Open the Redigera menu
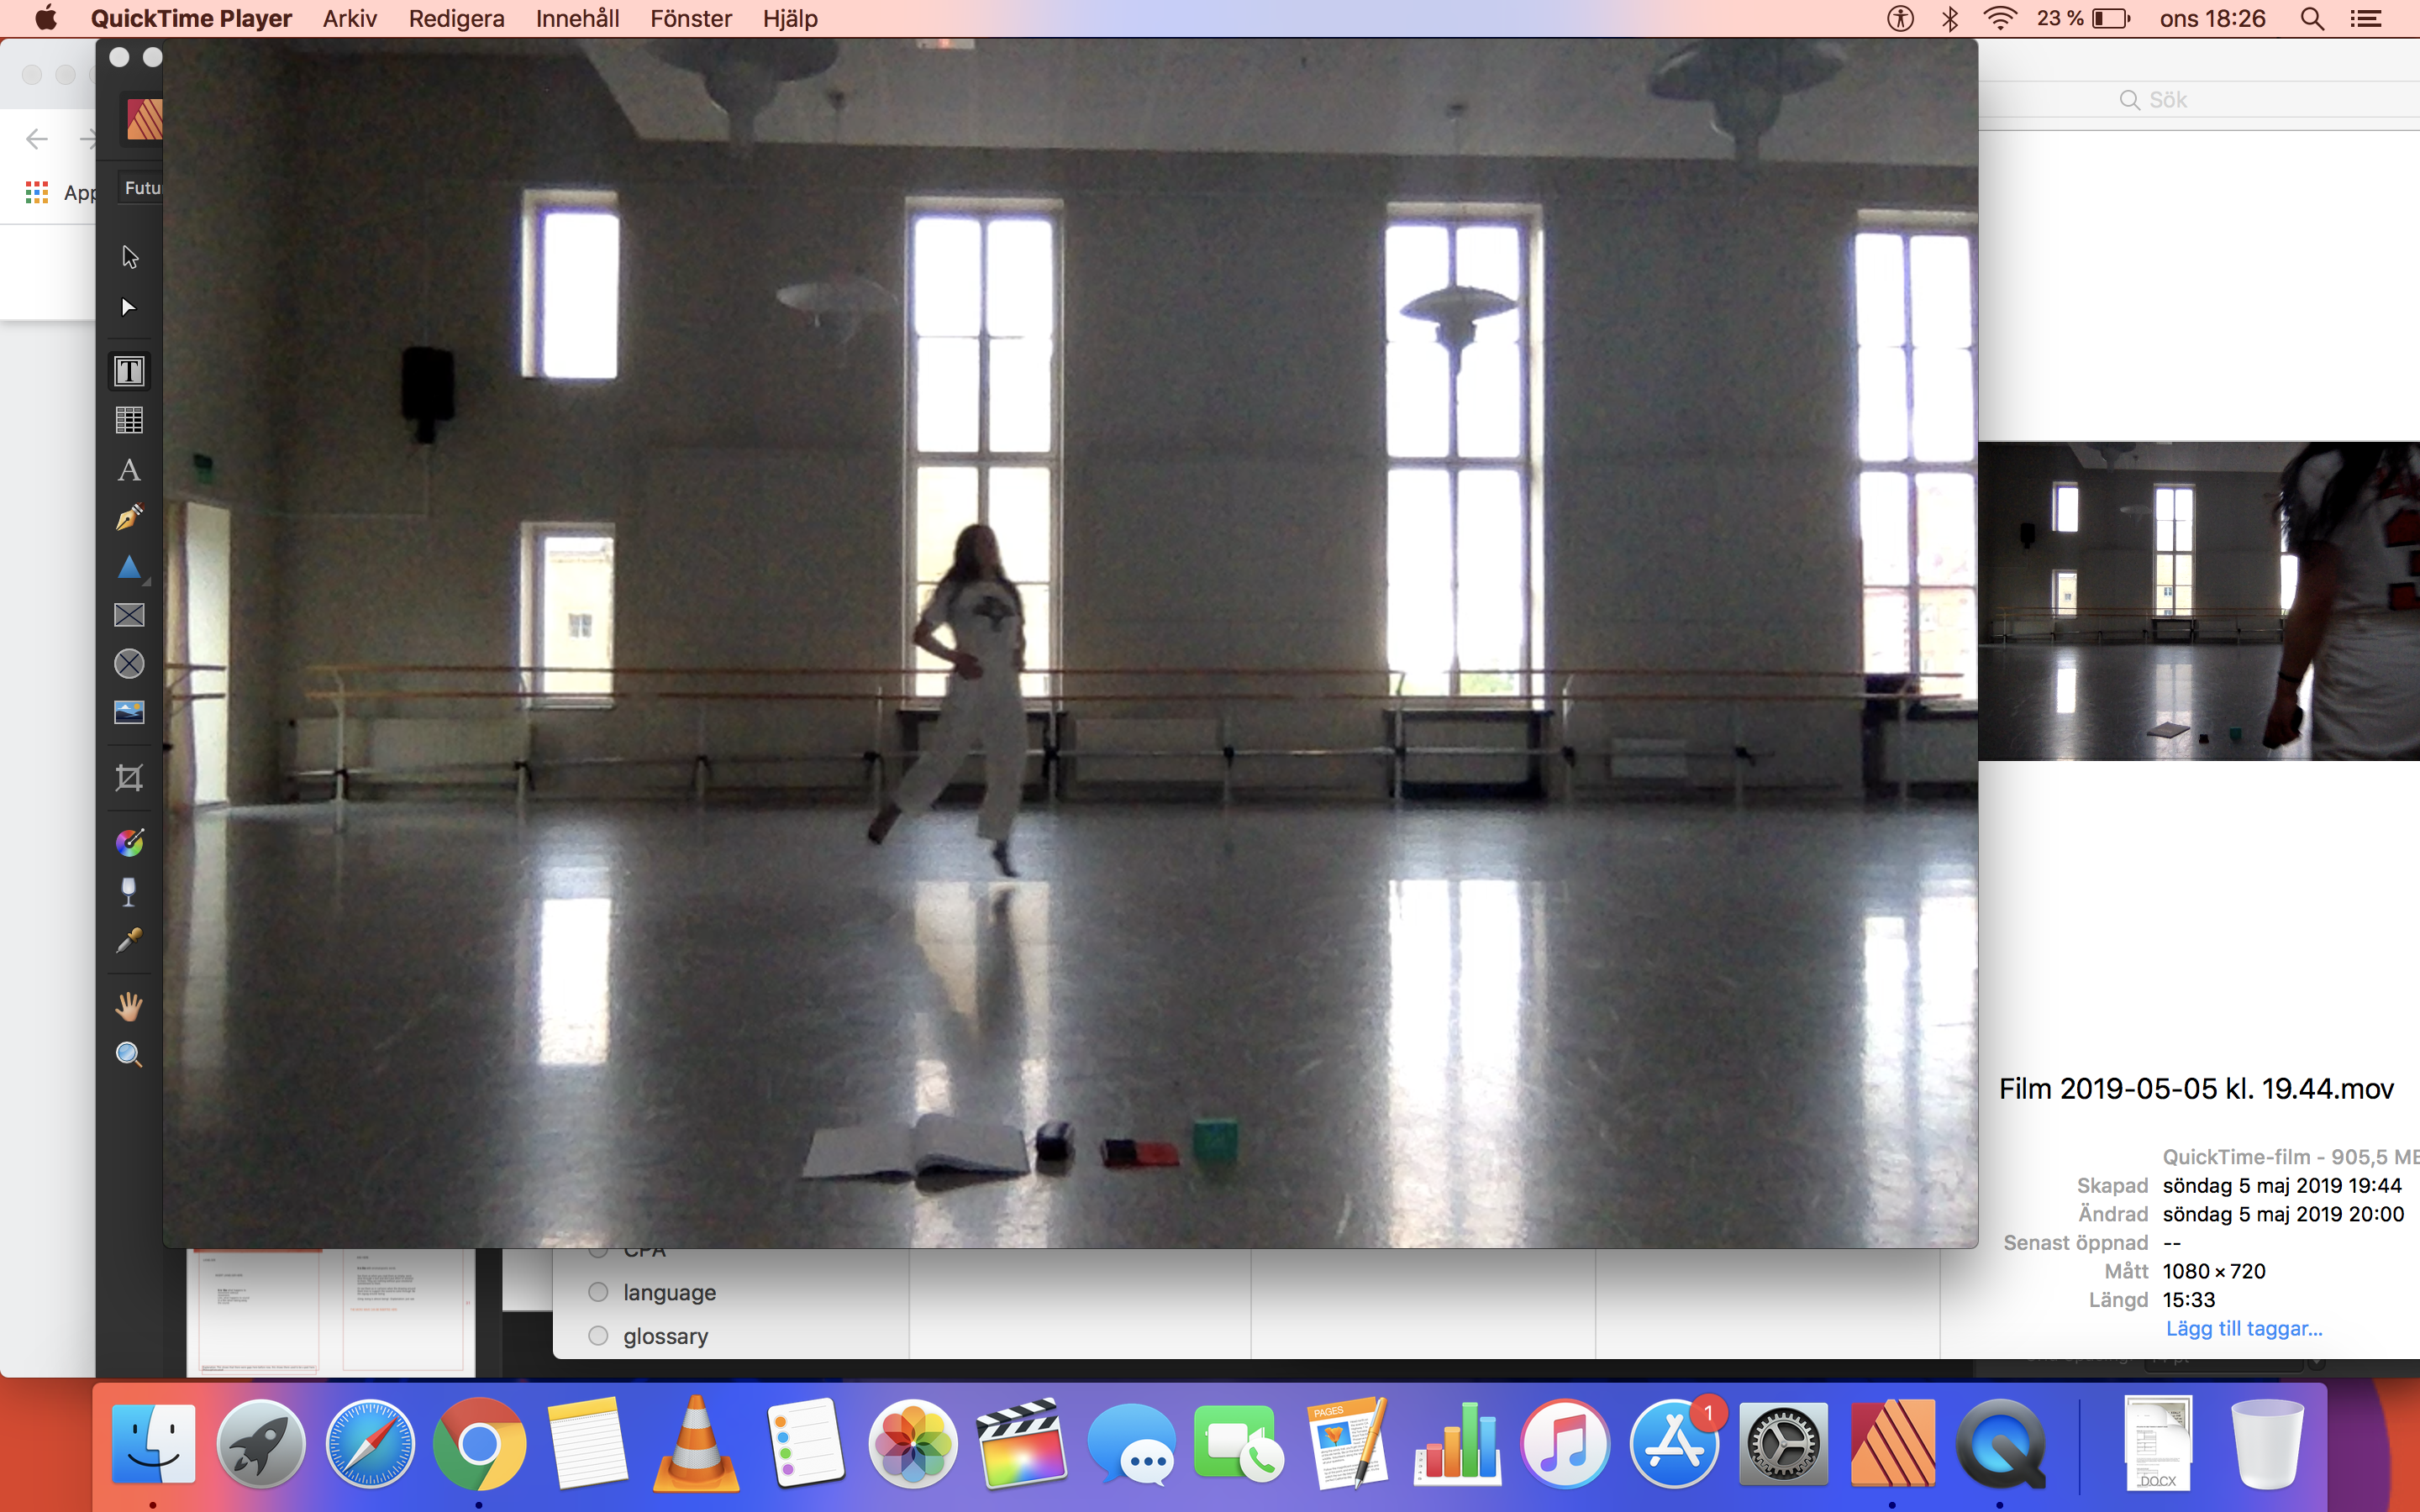Image resolution: width=2420 pixels, height=1512 pixels. tap(456, 18)
